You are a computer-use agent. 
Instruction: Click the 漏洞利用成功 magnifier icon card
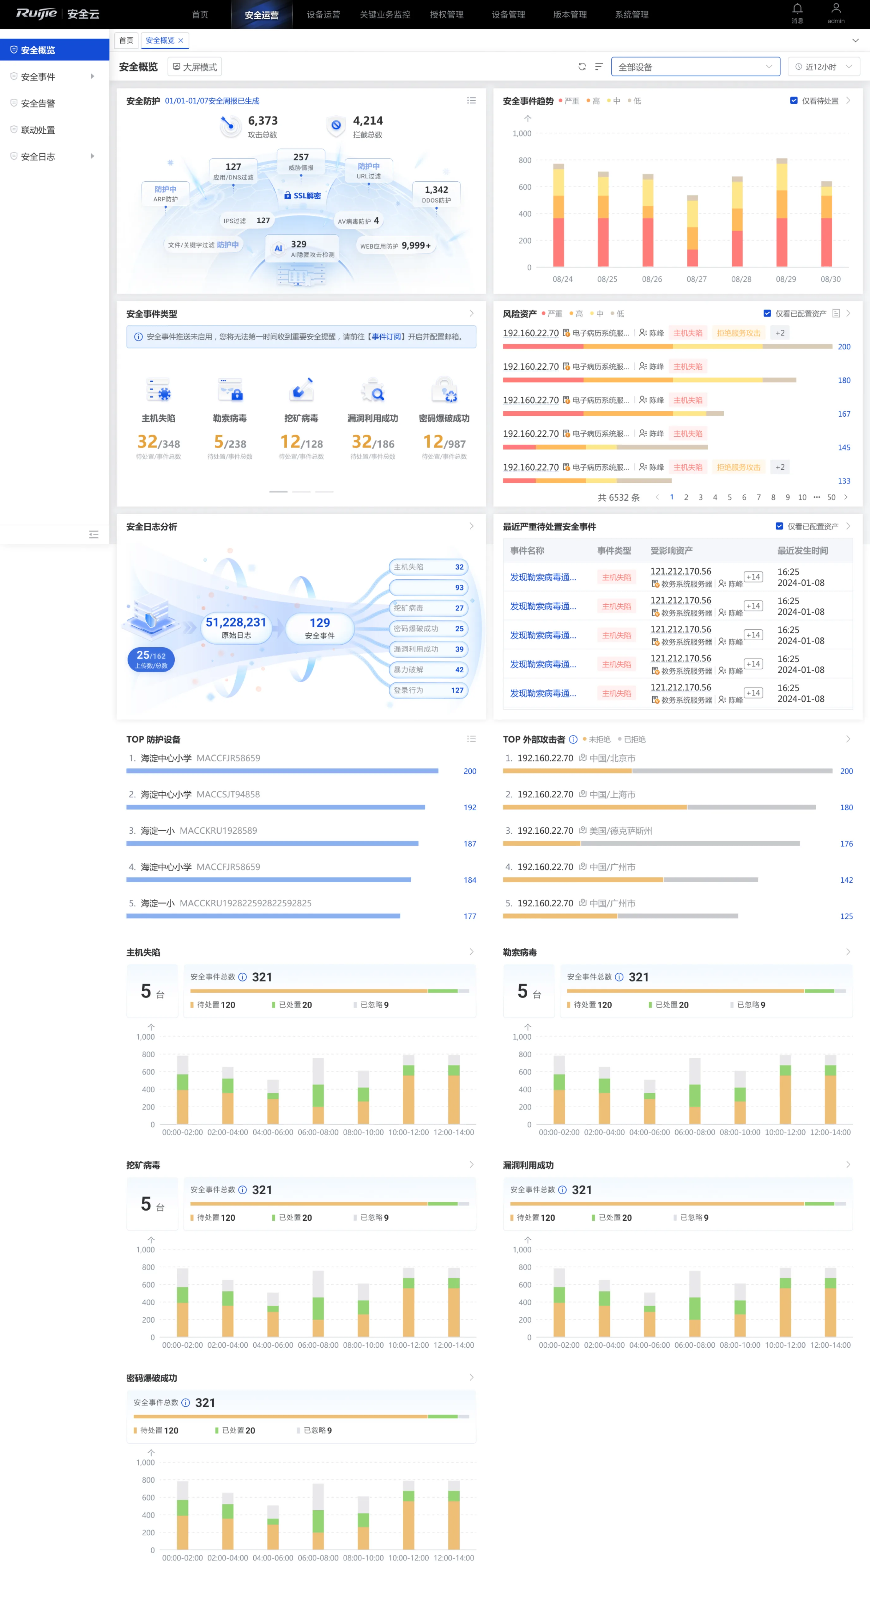point(373,390)
